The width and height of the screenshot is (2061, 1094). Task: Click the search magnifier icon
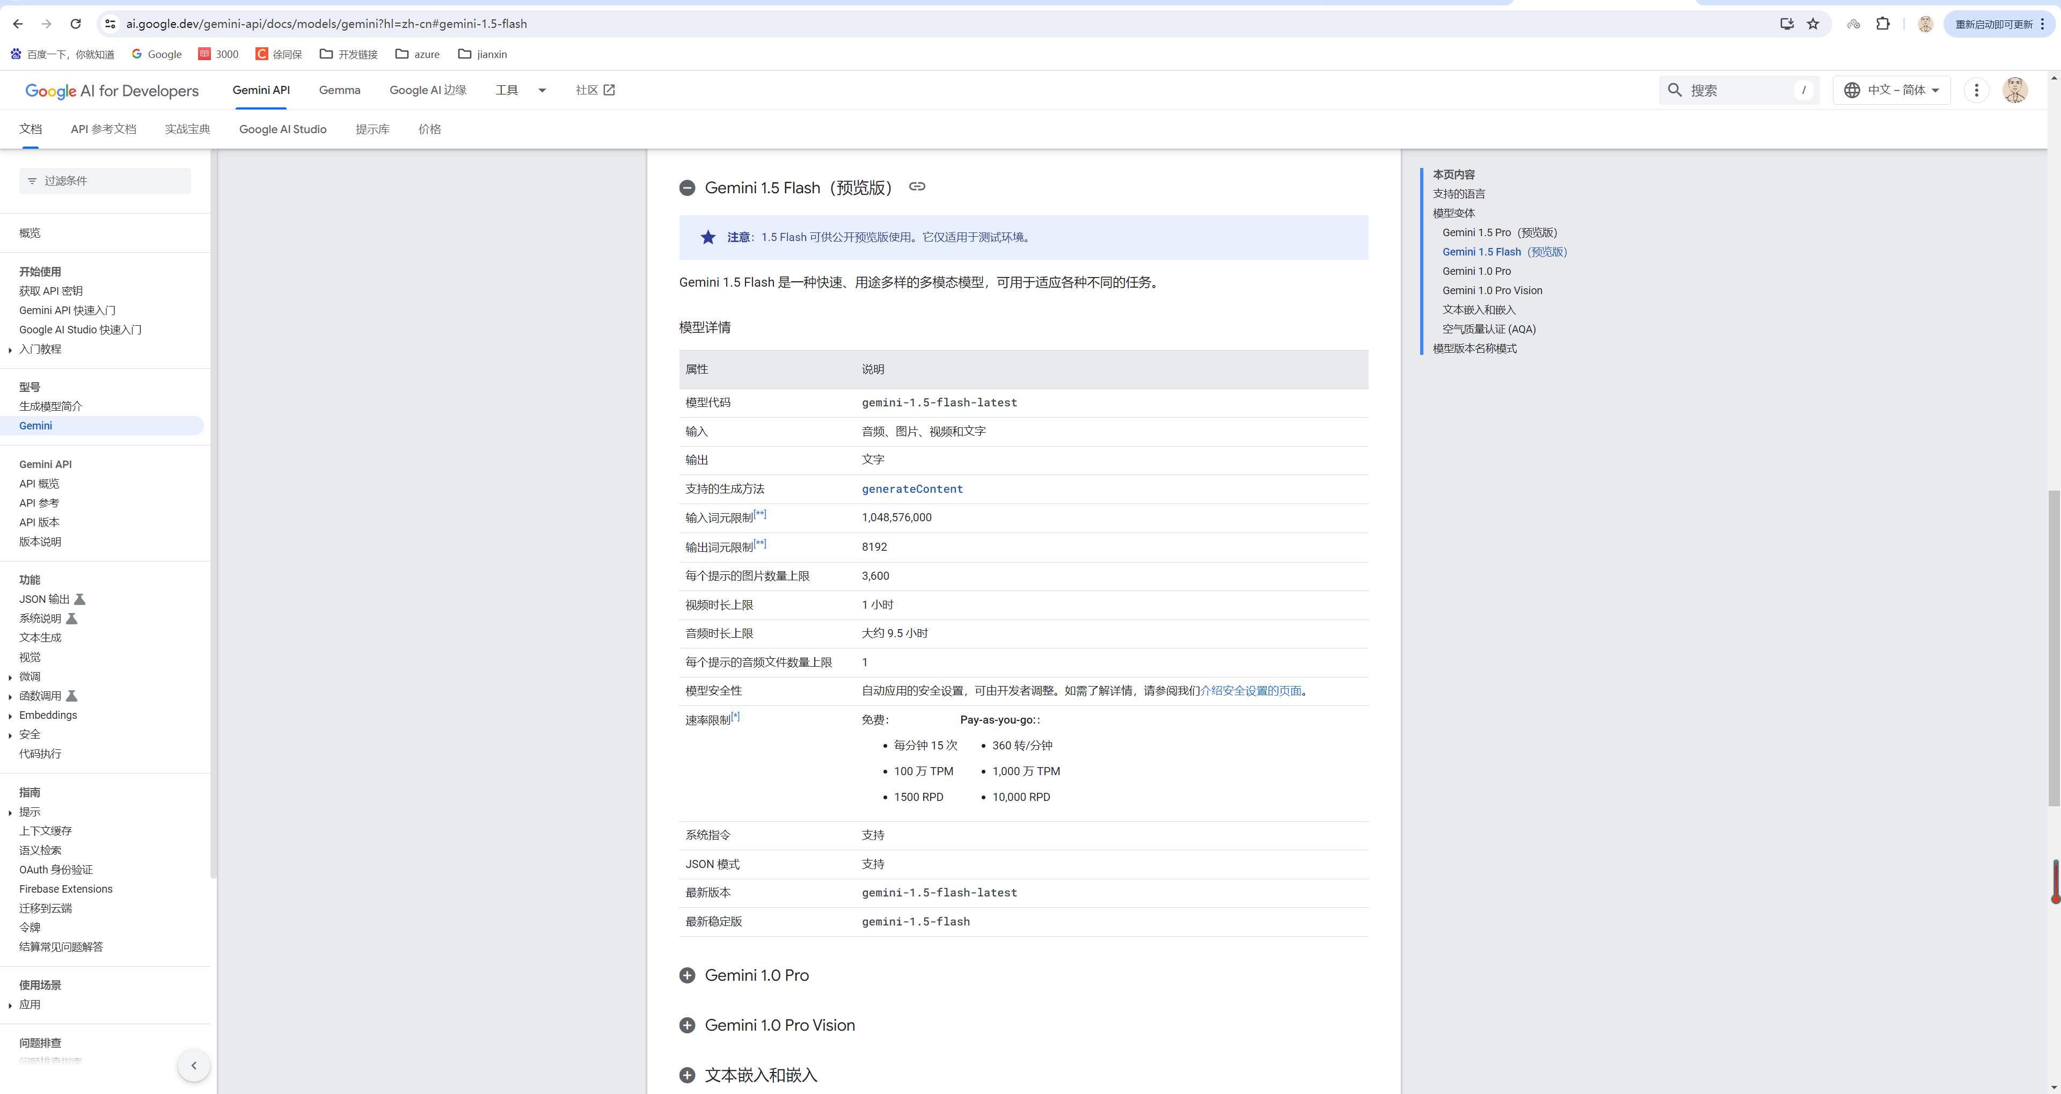coord(1675,90)
